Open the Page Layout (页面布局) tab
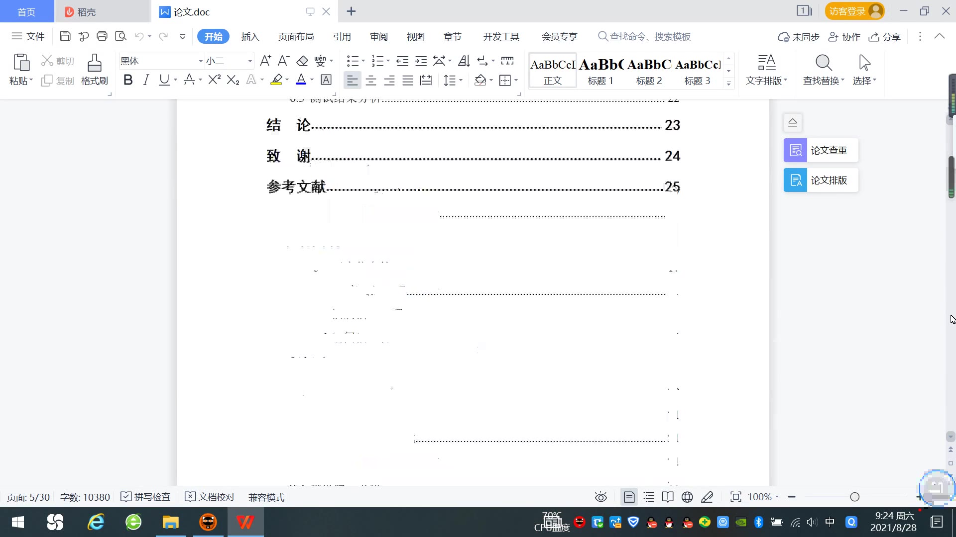This screenshot has height=537, width=956. 296,36
